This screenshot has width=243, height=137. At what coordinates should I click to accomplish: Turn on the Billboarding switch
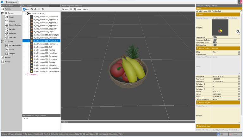[x=215, y=45]
